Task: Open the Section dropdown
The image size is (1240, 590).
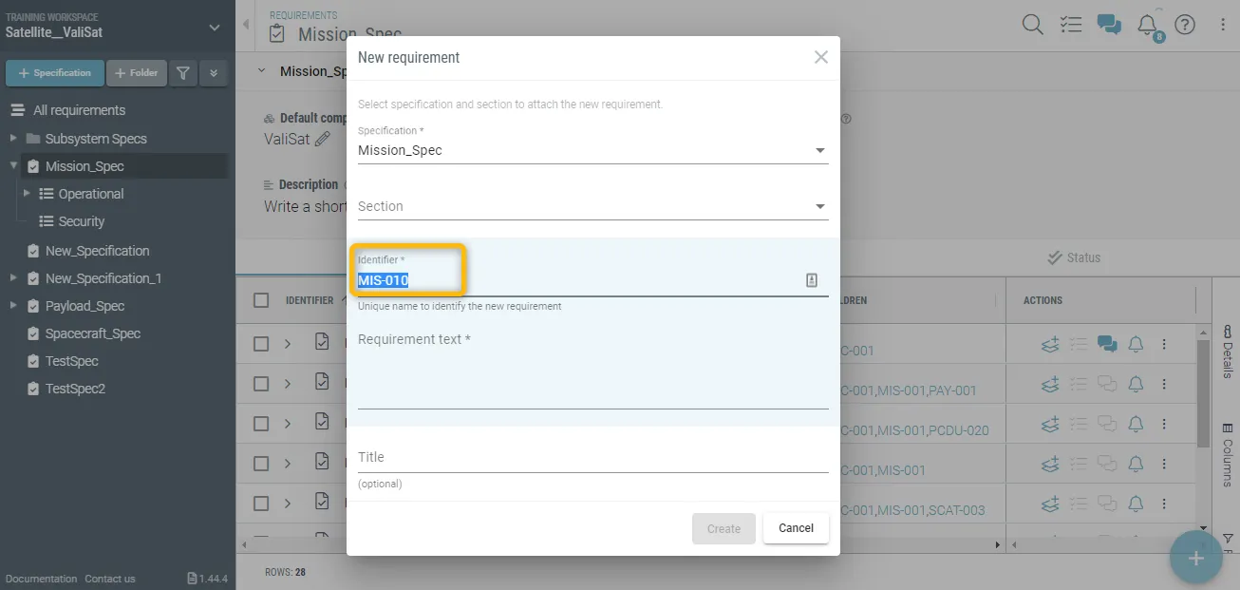Action: pyautogui.click(x=592, y=206)
